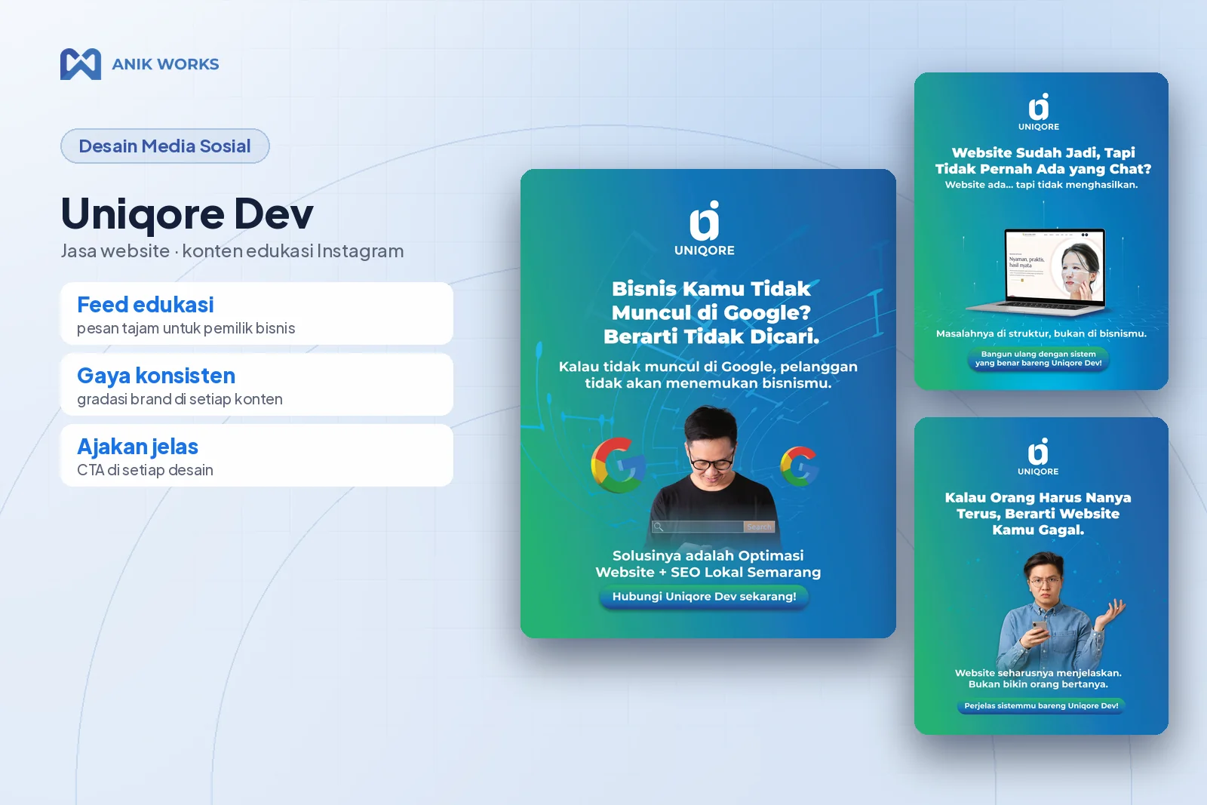Click the Uniqore logo on the center poster
Screen dimensions: 1207x805
(x=705, y=229)
